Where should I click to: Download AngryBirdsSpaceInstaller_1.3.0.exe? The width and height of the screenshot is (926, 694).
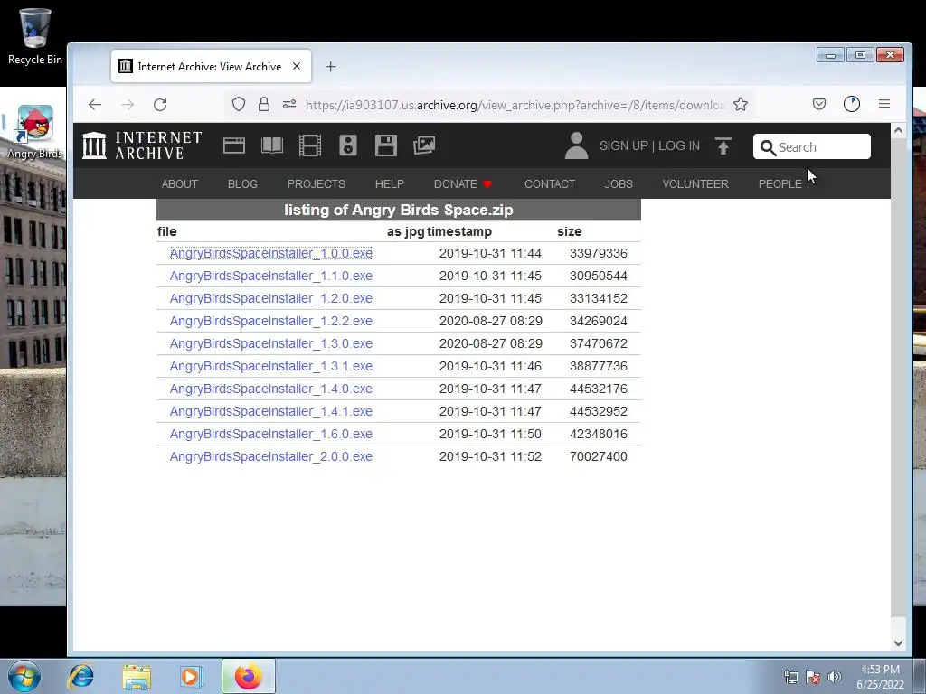coord(271,343)
